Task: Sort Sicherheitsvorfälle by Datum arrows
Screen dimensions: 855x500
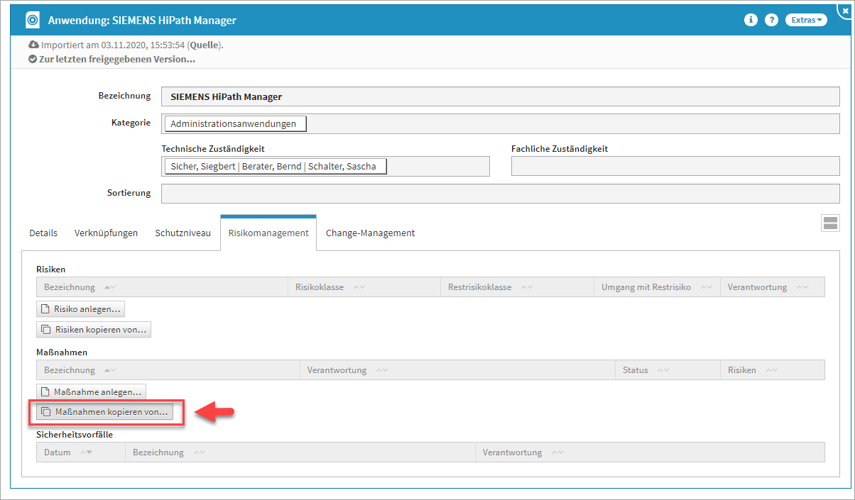Action: click(86, 452)
